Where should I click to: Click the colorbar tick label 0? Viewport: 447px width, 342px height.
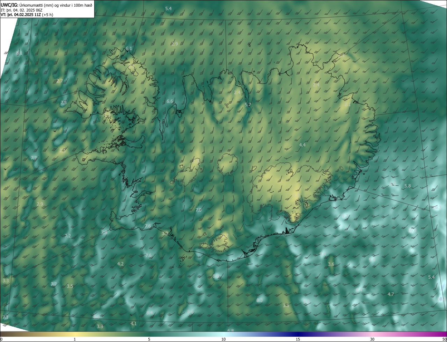tap(1, 339)
